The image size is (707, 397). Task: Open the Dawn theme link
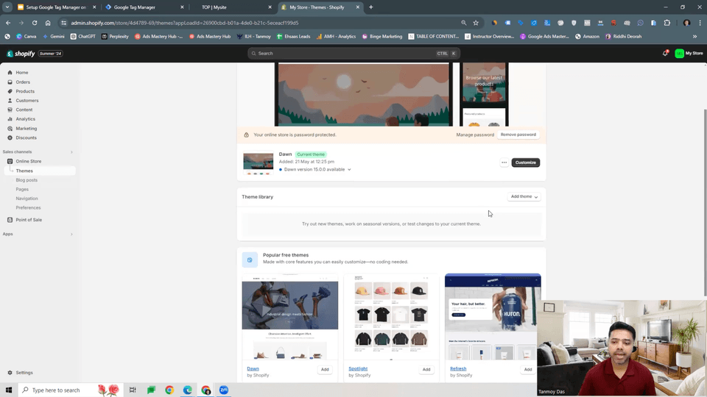pos(253,368)
